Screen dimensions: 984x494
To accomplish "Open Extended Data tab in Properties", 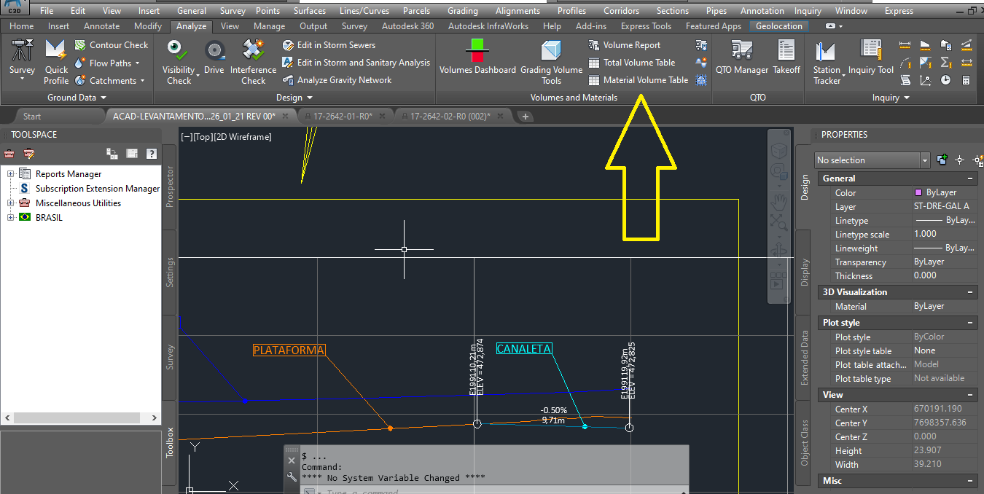I will [x=805, y=358].
